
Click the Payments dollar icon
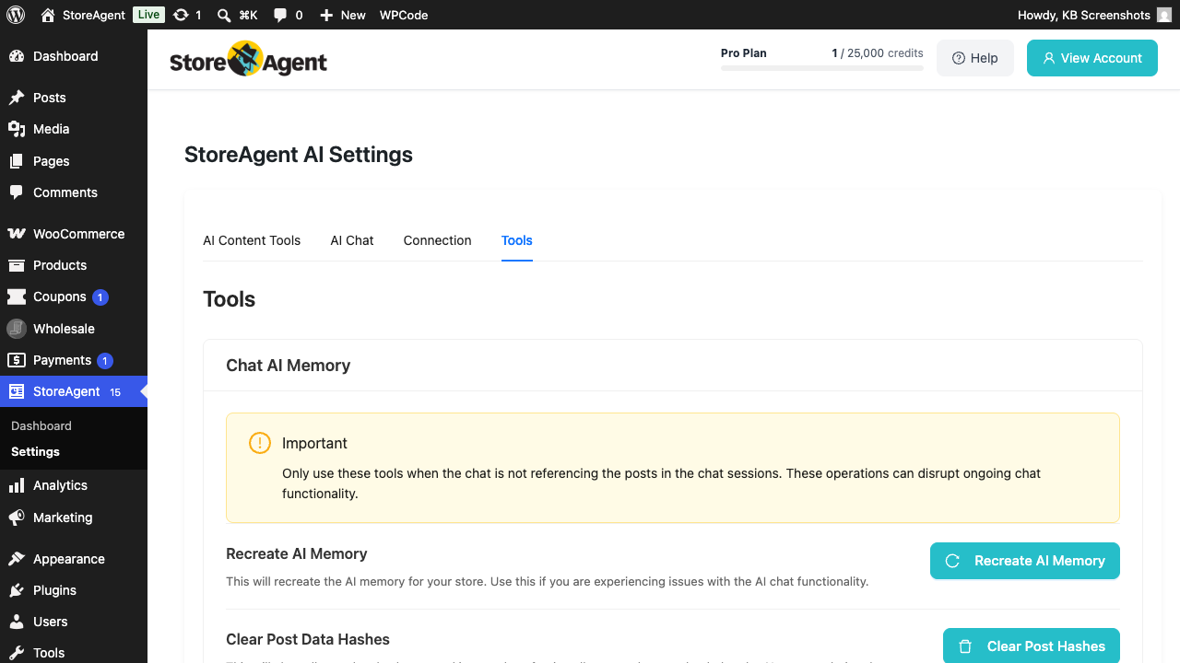click(x=17, y=360)
